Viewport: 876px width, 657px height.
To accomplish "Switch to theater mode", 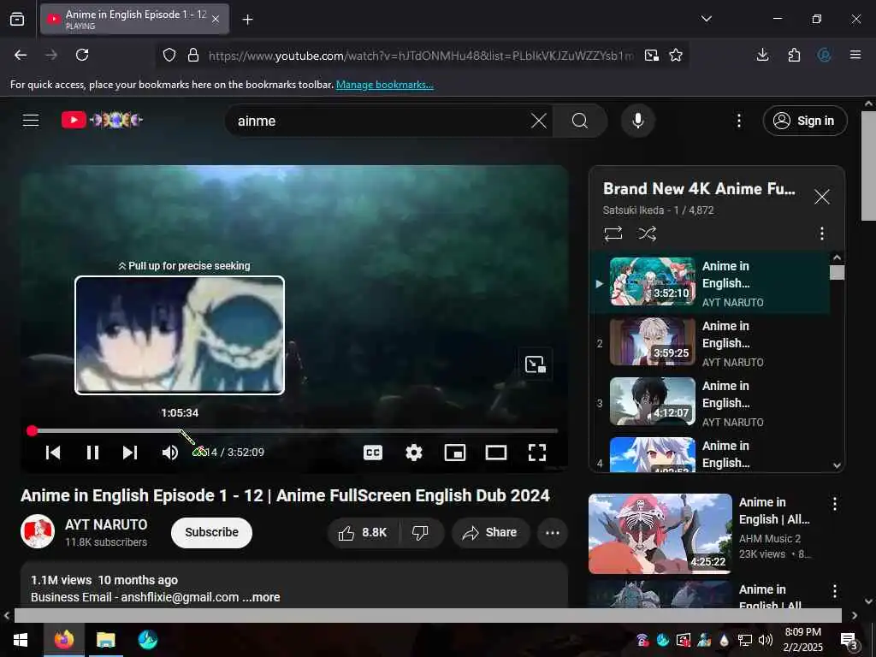I will coord(496,453).
